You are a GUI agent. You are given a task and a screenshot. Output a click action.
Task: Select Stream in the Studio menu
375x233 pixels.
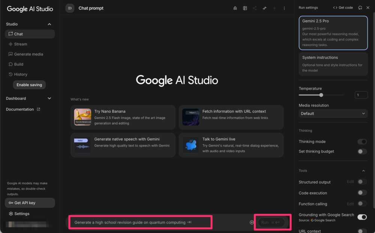point(21,44)
